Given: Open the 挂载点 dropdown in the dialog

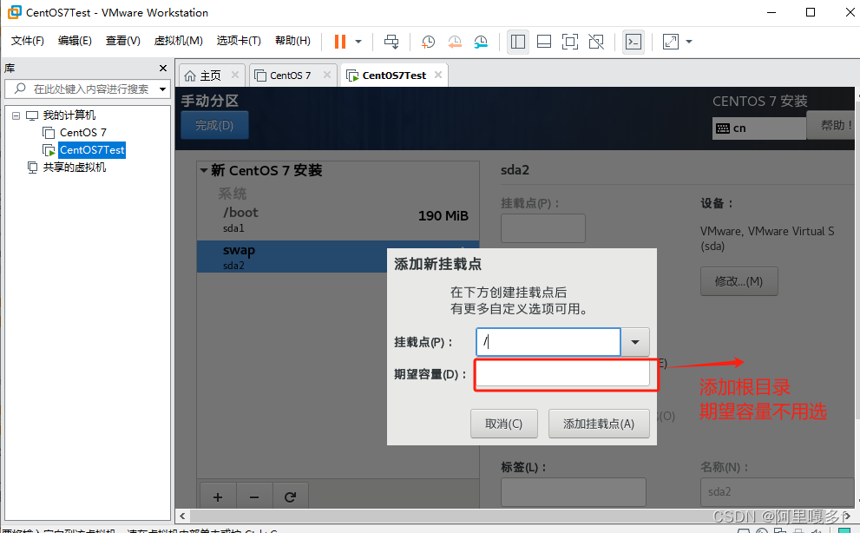Looking at the screenshot, I should coord(634,341).
